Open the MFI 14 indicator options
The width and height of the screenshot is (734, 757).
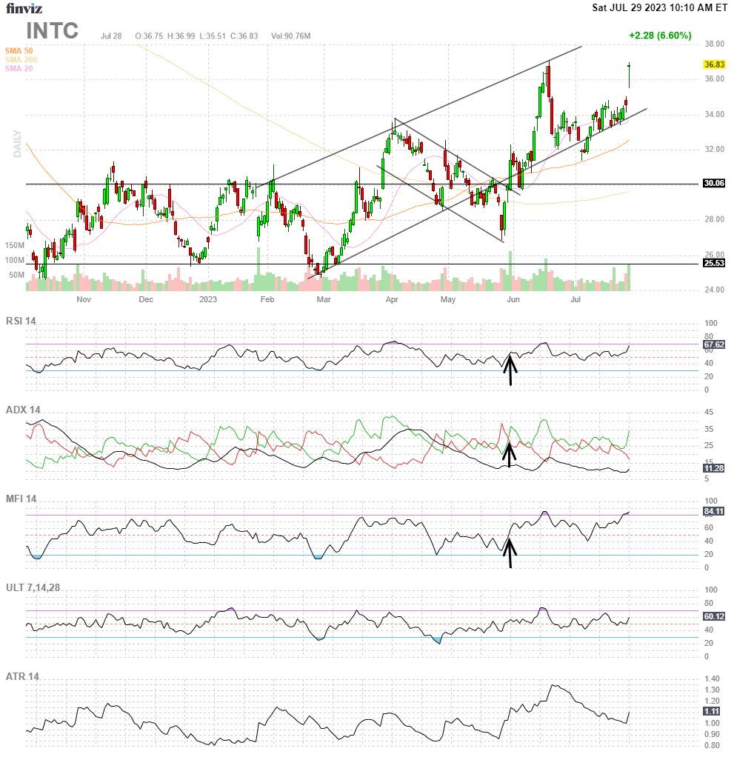pos(23,496)
